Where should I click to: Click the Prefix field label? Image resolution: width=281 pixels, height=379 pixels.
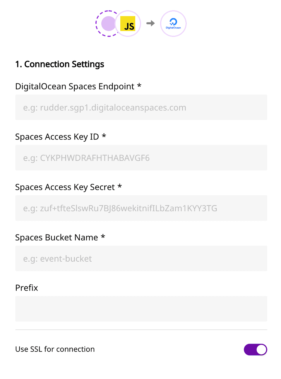click(x=27, y=288)
